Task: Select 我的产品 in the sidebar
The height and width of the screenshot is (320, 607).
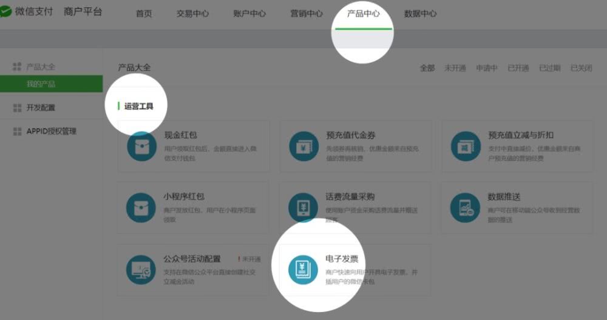Action: [41, 84]
